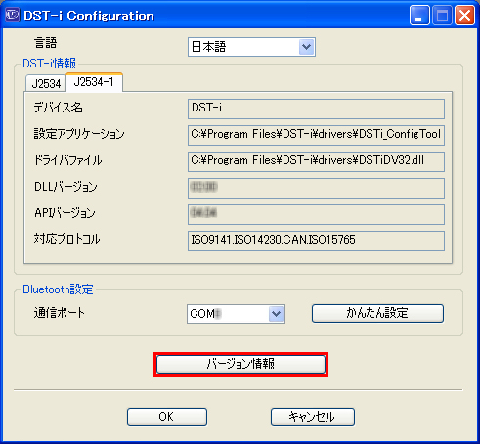The height and width of the screenshot is (444, 480).
Task: Click the ドライバファイル label
Action: point(67,160)
